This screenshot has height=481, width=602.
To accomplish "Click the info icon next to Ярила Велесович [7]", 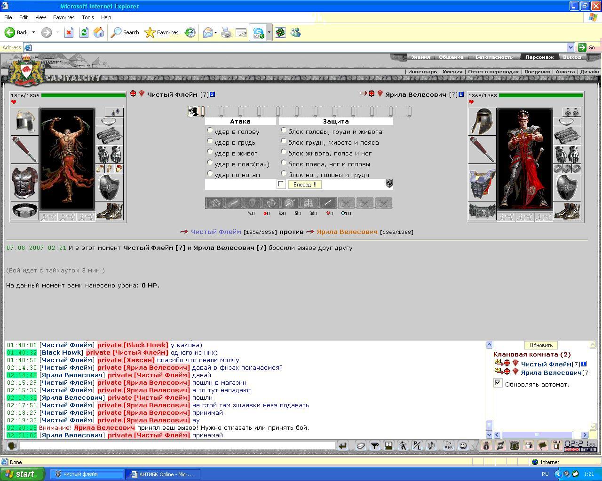I will pyautogui.click(x=461, y=94).
